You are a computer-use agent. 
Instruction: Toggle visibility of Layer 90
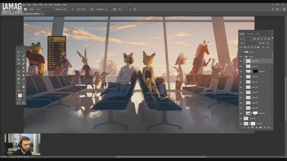pos(241,87)
